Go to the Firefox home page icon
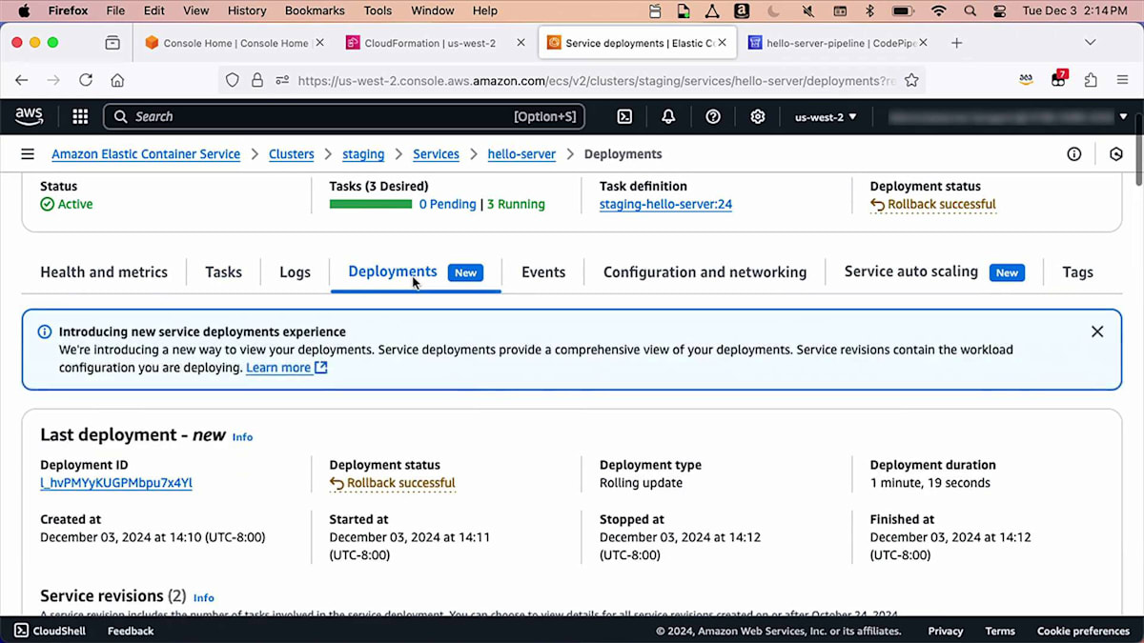 coord(117,80)
